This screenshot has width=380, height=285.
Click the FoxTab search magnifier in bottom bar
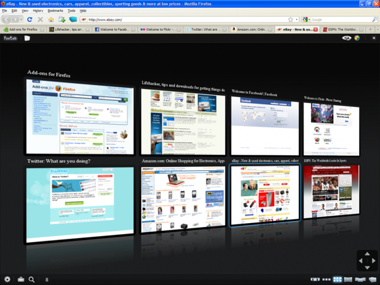[31, 280]
